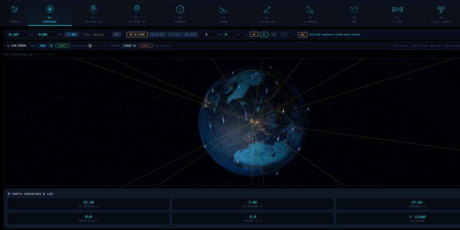Toggle the Dark map mode
The width and height of the screenshot is (460, 230).
(x=190, y=34)
